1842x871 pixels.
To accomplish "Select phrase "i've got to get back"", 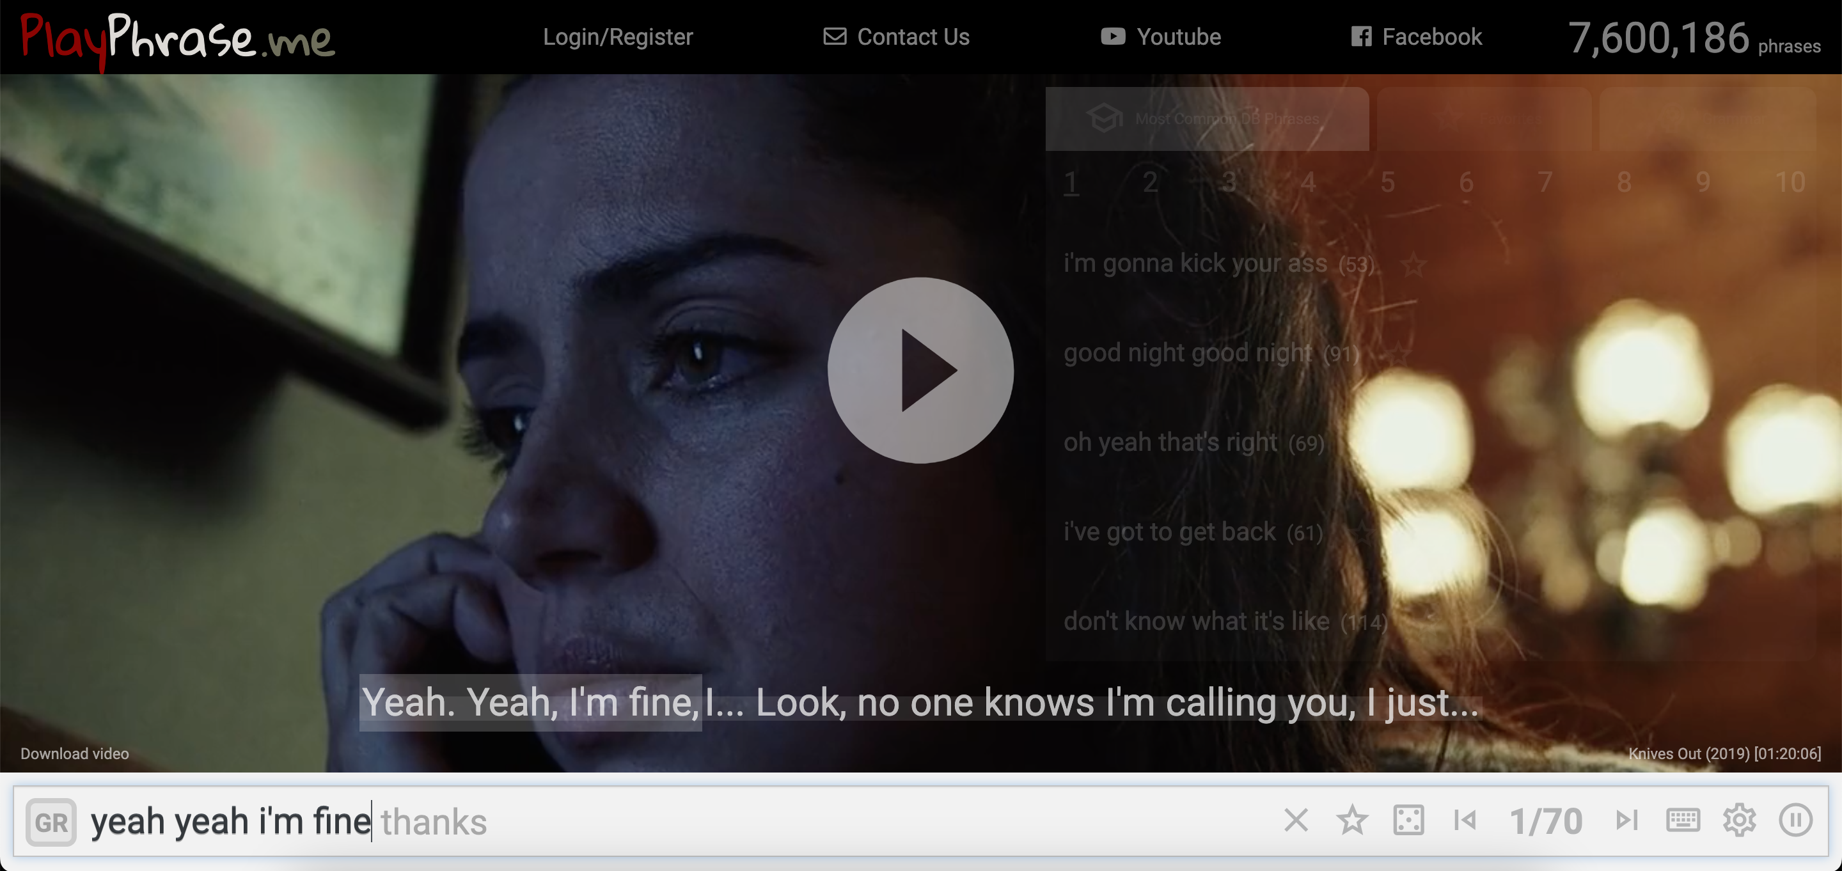I will pos(1169,531).
